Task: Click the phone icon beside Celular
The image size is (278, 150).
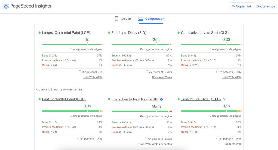Action: (116, 19)
